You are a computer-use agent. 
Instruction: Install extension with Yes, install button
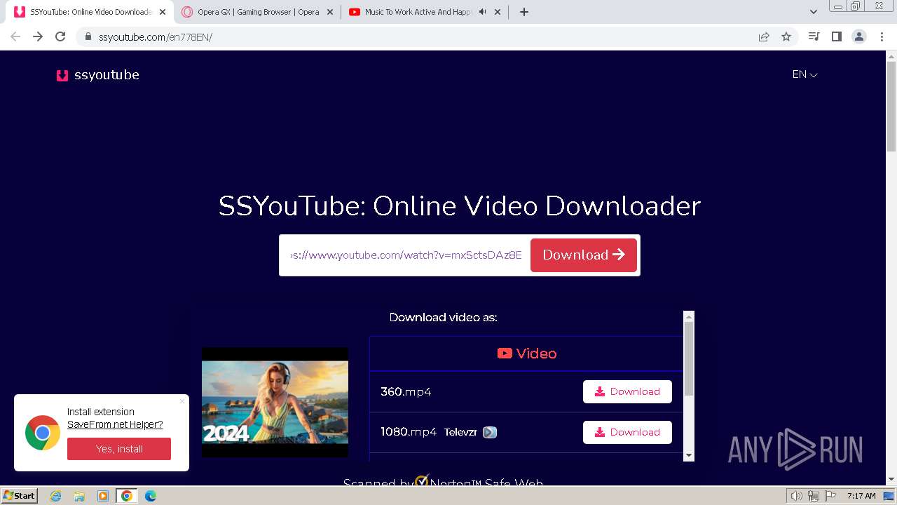tap(119, 449)
